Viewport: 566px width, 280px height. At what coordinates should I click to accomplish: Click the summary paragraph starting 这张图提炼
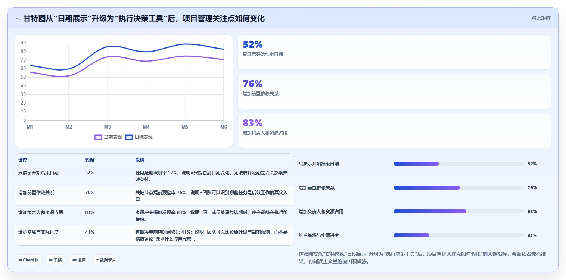point(422,258)
